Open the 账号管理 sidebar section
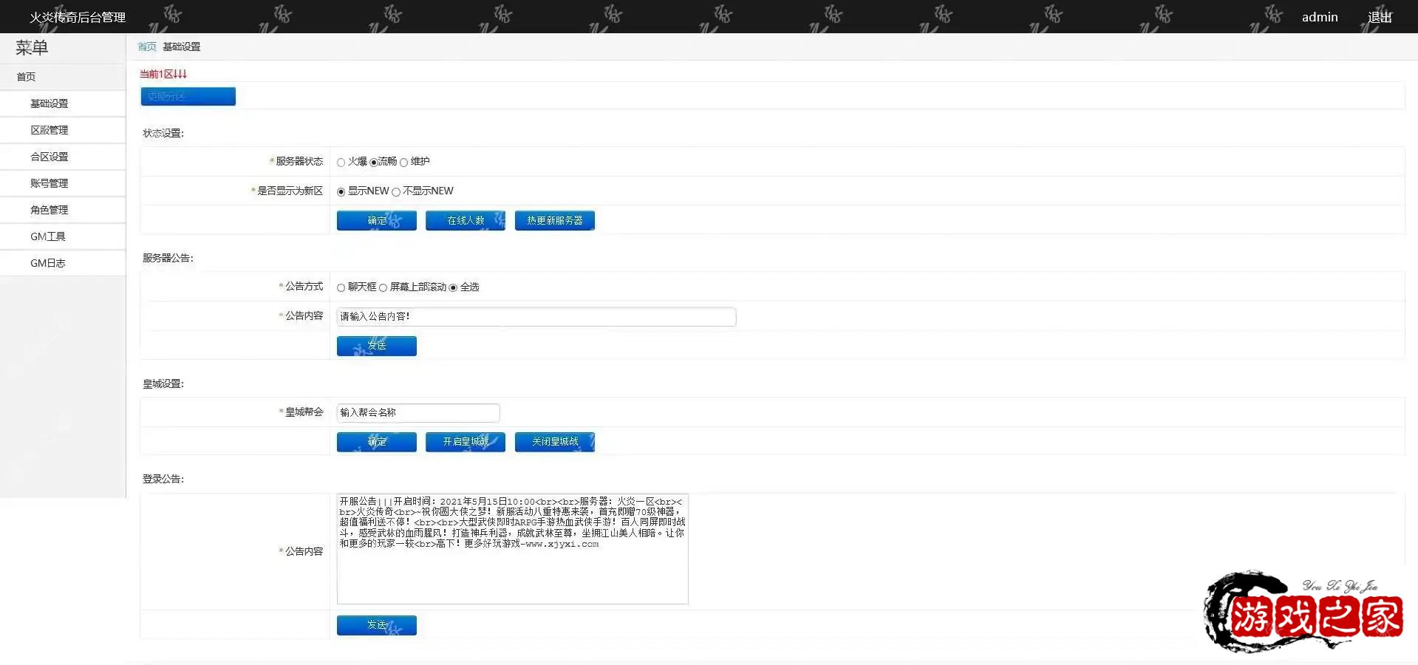The image size is (1418, 665). [50, 183]
